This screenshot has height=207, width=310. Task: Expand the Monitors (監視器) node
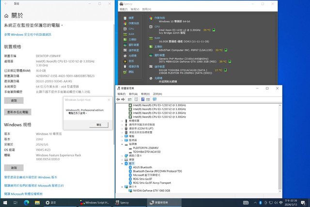122,140
